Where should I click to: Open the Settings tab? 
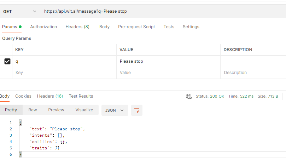click(x=191, y=27)
